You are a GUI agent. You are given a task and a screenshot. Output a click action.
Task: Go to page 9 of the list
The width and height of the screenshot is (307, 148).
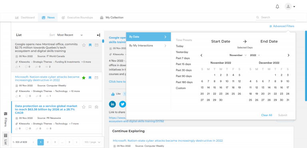pos(69,142)
